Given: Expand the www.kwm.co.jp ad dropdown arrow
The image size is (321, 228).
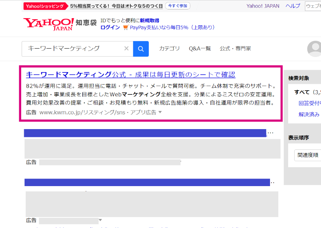Looking at the screenshot, I should (160, 112).
